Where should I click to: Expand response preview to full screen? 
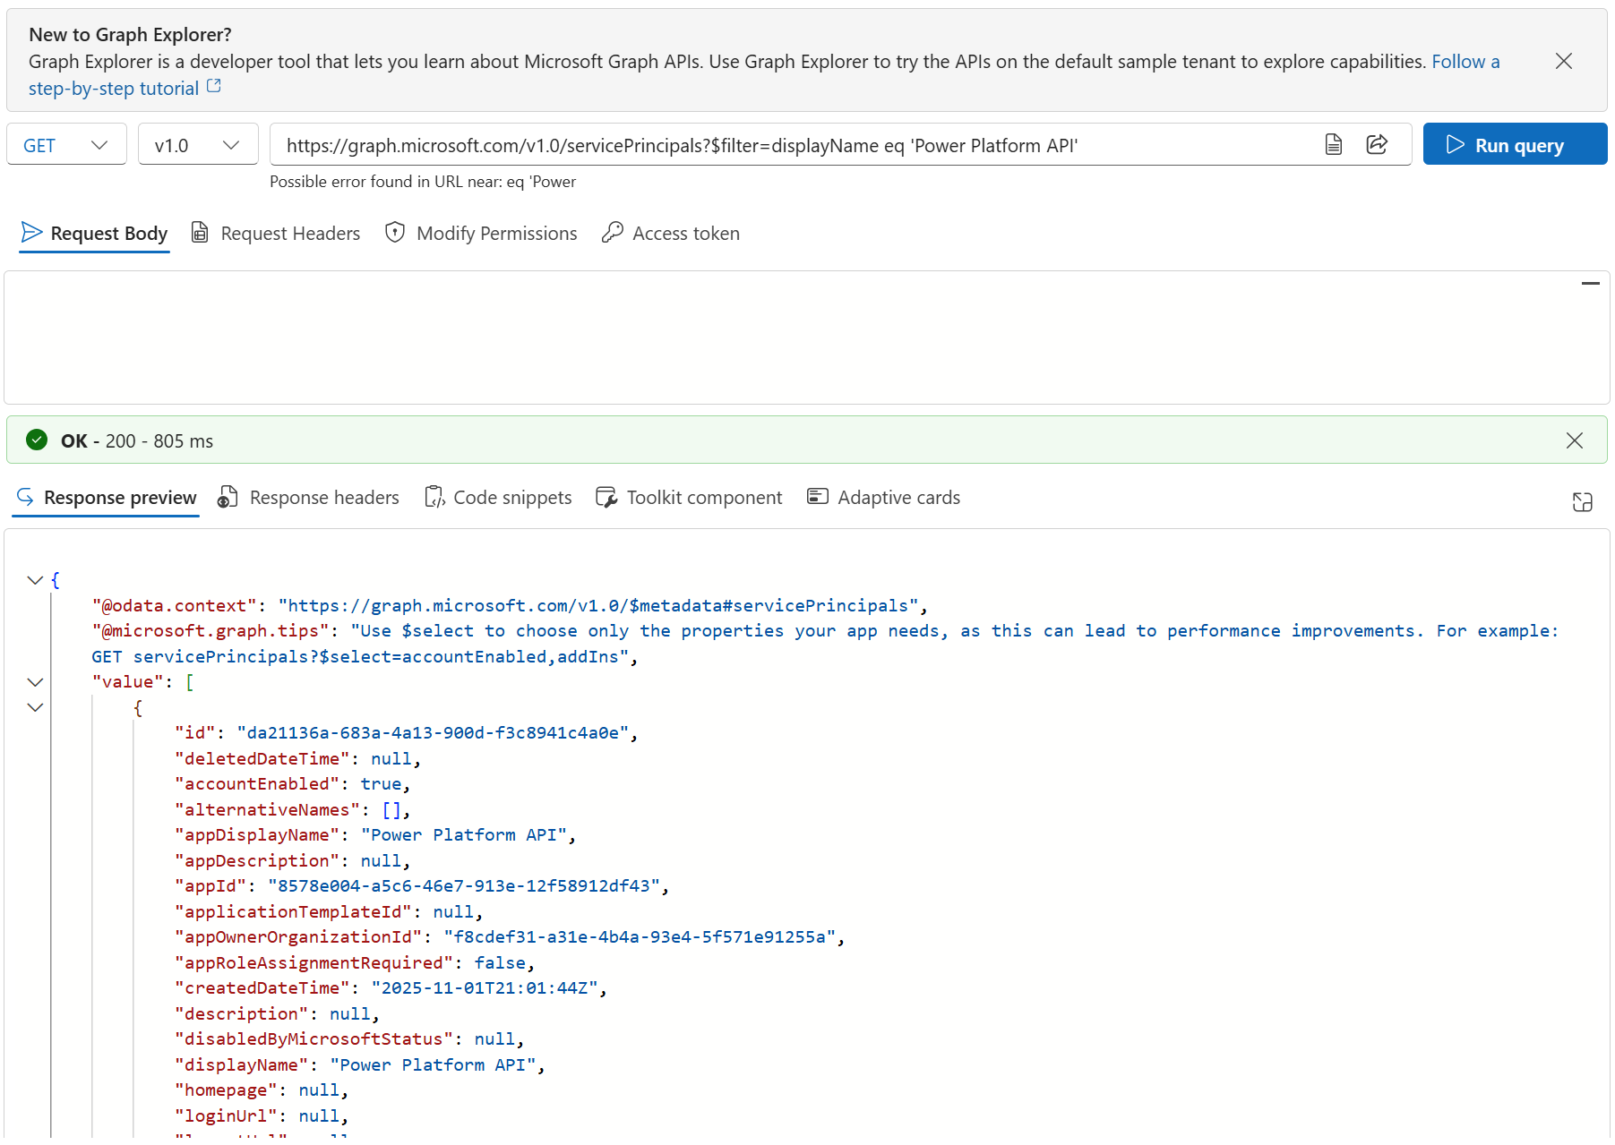(x=1582, y=501)
